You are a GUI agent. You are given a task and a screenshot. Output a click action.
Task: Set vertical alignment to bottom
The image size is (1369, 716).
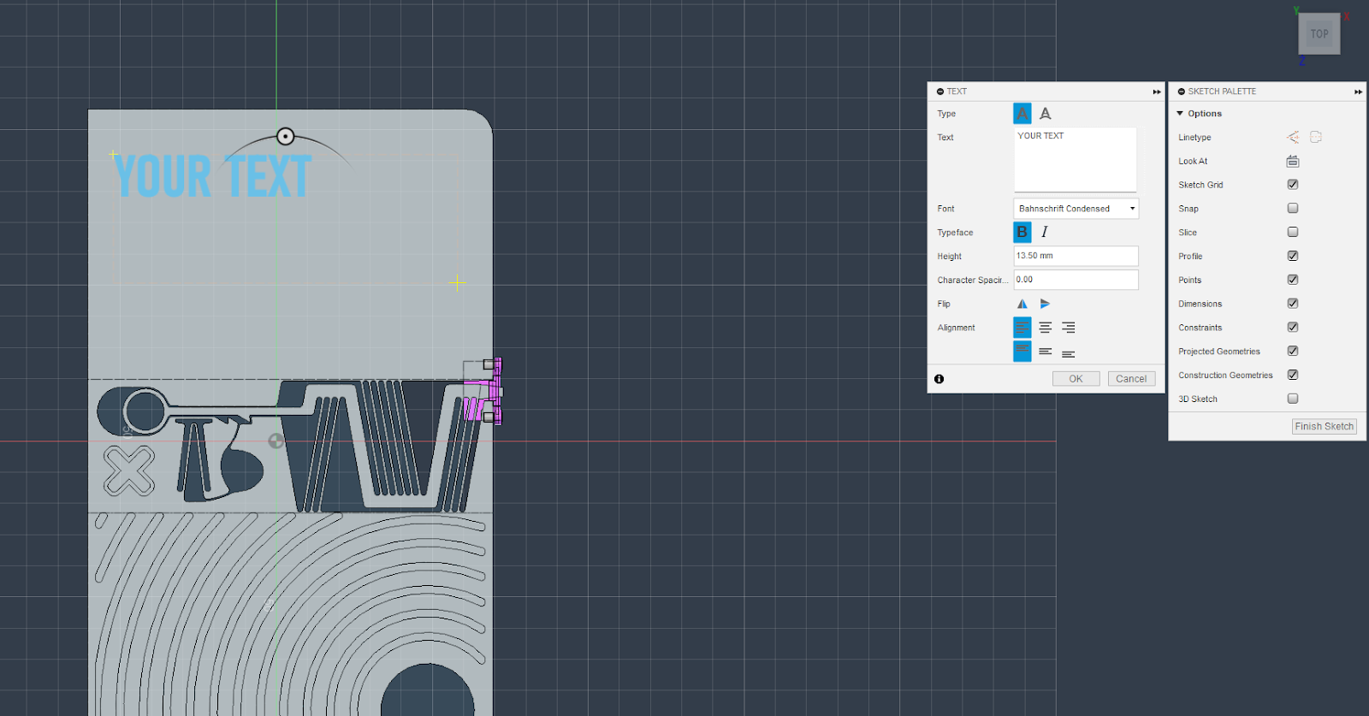(x=1068, y=353)
